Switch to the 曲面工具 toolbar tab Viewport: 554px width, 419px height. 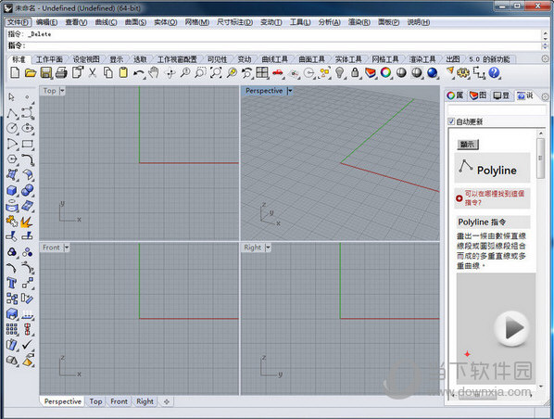(x=311, y=59)
